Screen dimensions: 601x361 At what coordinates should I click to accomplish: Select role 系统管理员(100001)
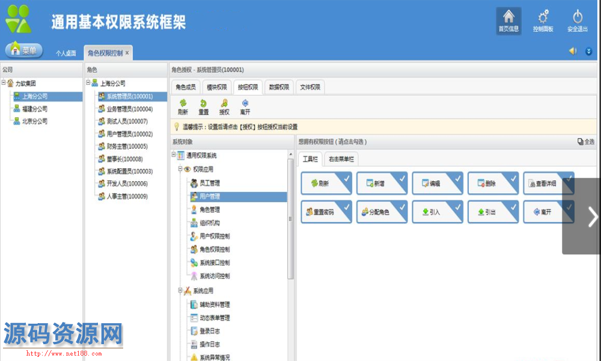130,96
